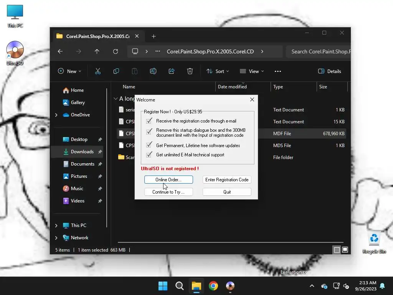Open the See more (three dots) toolbar menu
The image size is (393, 295).
(x=278, y=71)
